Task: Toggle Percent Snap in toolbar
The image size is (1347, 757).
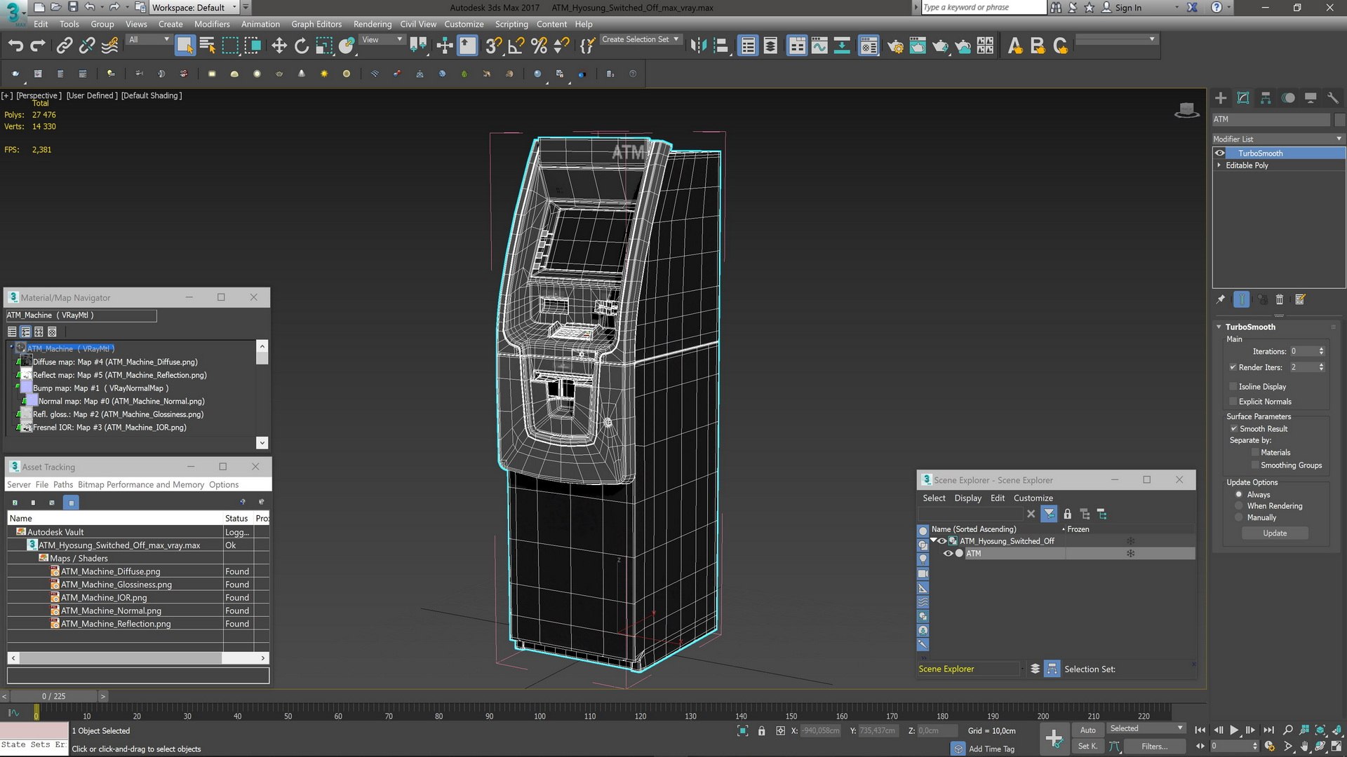Action: click(x=539, y=46)
